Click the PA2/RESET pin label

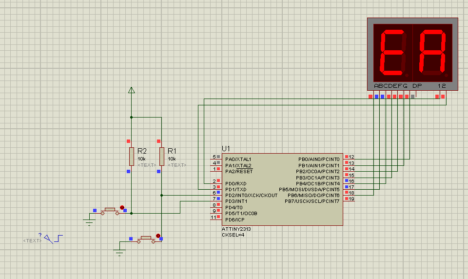238,171
